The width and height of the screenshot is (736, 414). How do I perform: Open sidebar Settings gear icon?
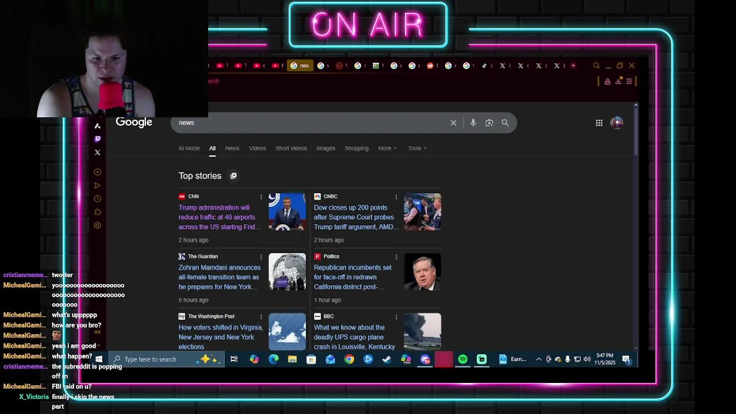click(97, 225)
